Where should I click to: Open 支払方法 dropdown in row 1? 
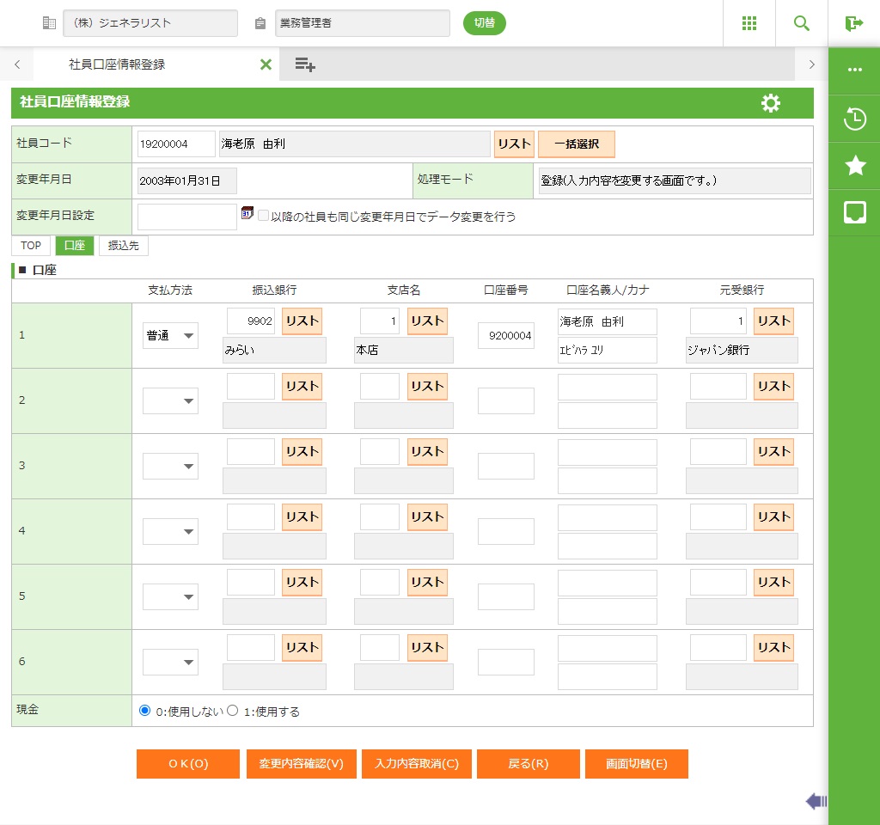(170, 335)
